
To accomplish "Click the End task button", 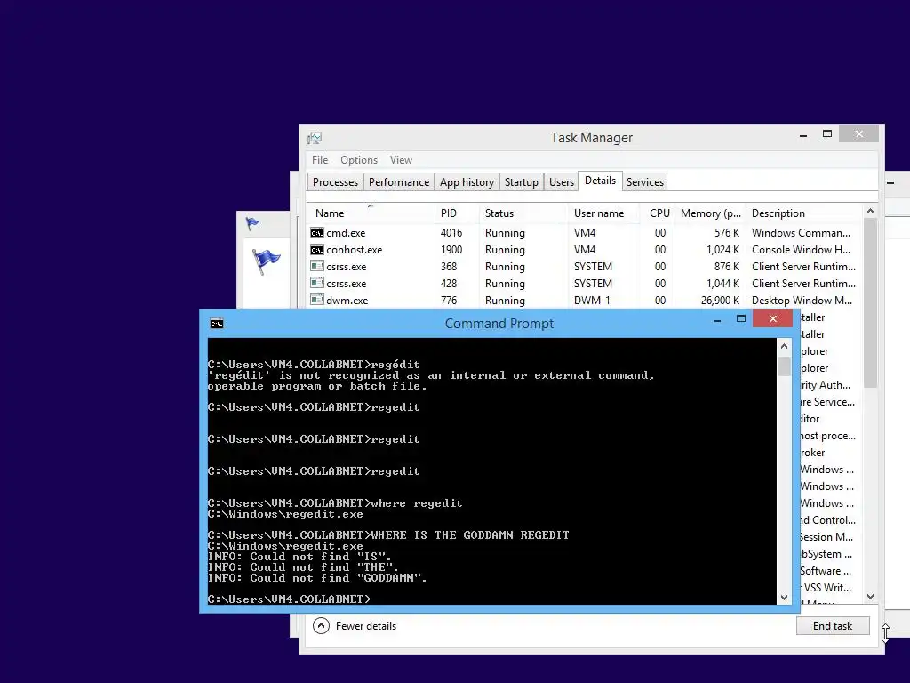I will click(x=832, y=626).
